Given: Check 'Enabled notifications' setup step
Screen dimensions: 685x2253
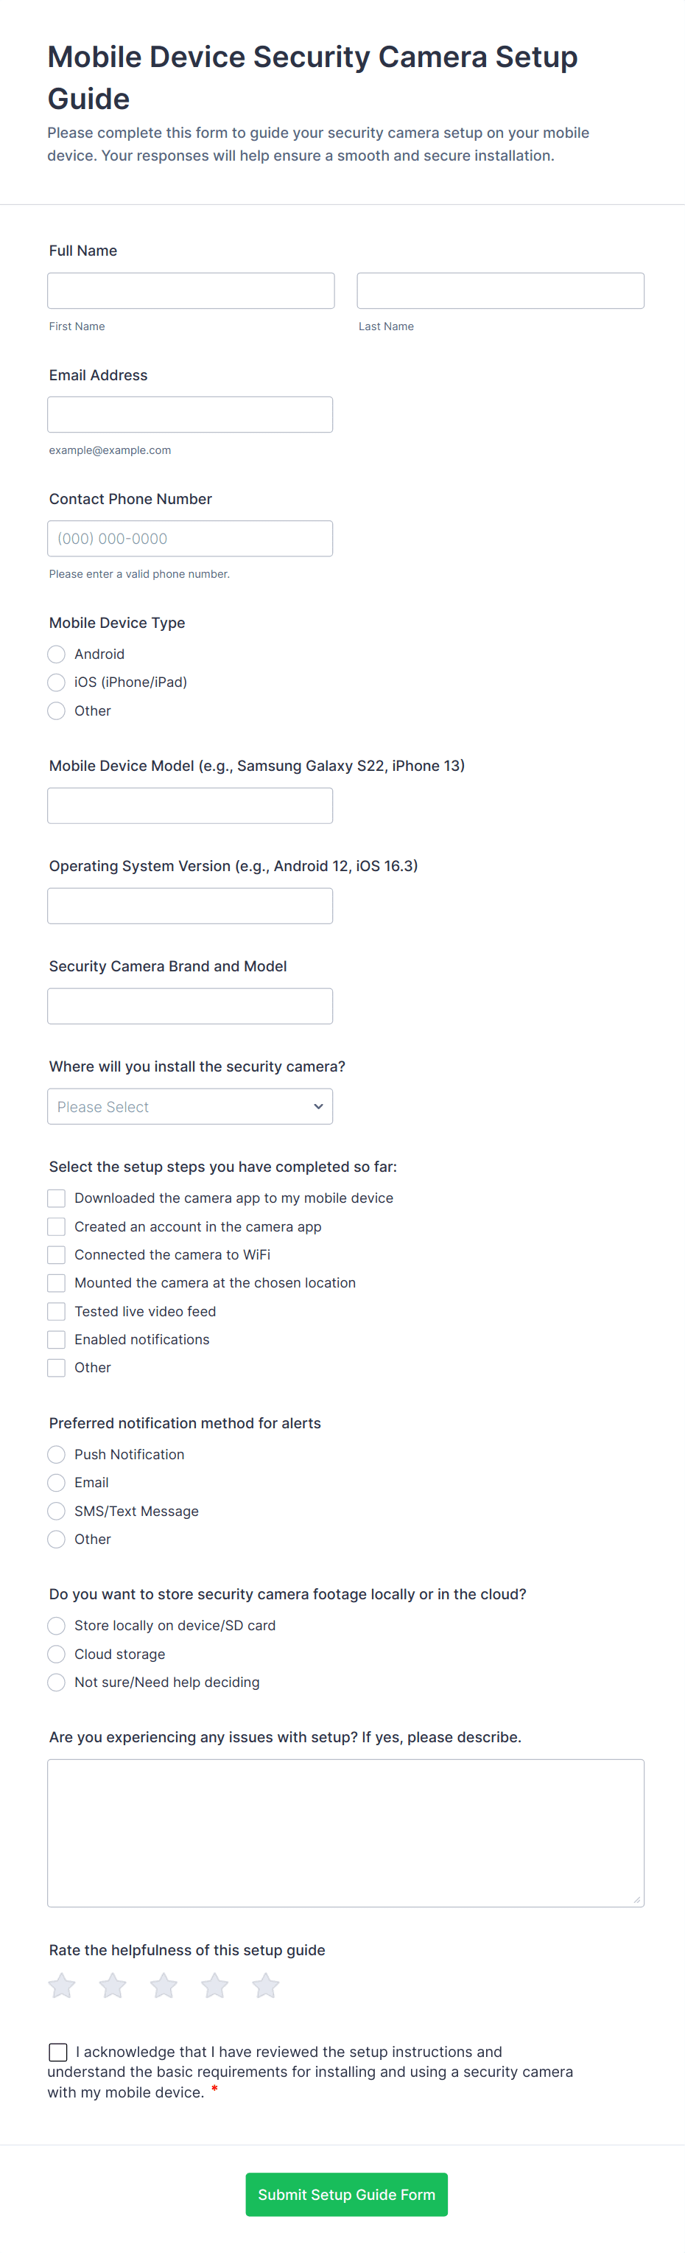Looking at the screenshot, I should (57, 1339).
